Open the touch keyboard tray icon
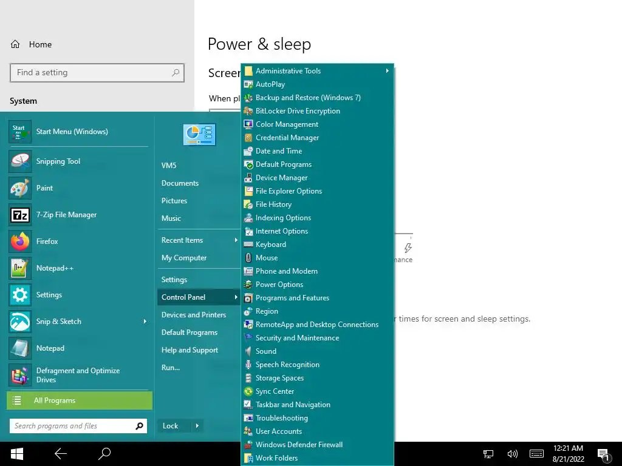 (x=536, y=454)
